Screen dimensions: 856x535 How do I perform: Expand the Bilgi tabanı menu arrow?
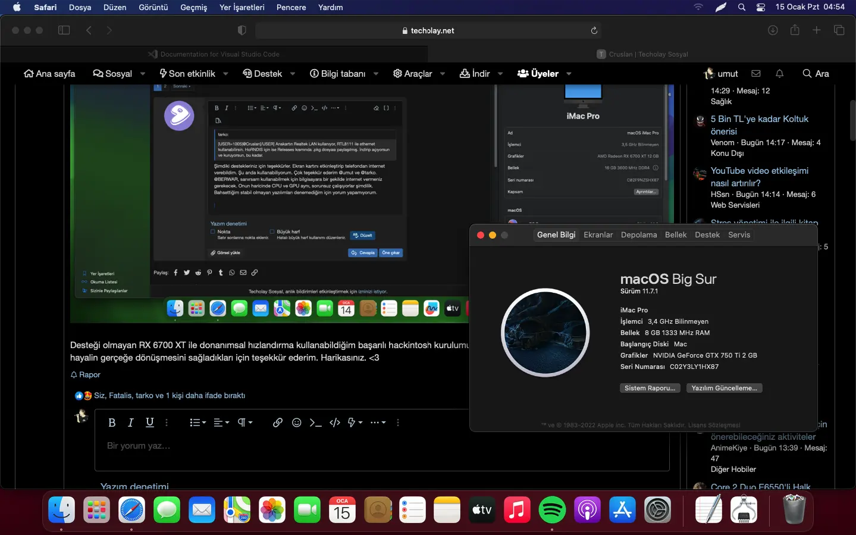(376, 74)
